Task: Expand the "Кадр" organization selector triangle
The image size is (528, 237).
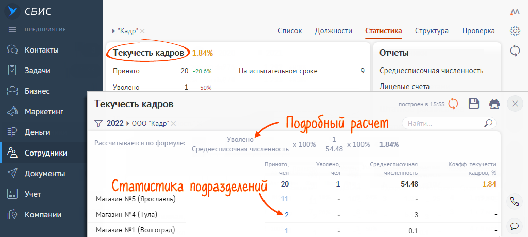Action: tap(114, 31)
